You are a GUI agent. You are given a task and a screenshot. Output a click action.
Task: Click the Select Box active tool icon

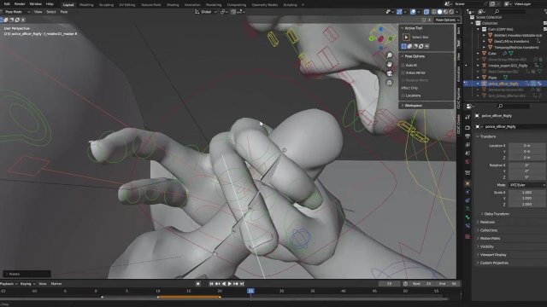[406, 37]
